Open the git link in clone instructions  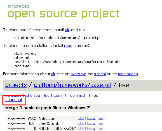pos(67,30)
